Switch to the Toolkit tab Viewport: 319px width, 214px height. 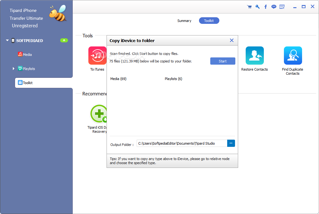tap(209, 21)
